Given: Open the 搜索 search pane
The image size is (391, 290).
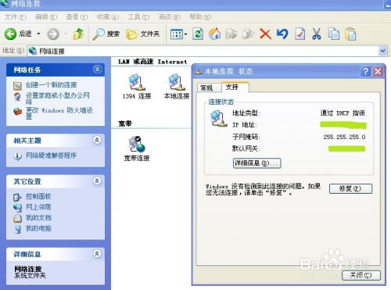Looking at the screenshot, I should [x=106, y=34].
